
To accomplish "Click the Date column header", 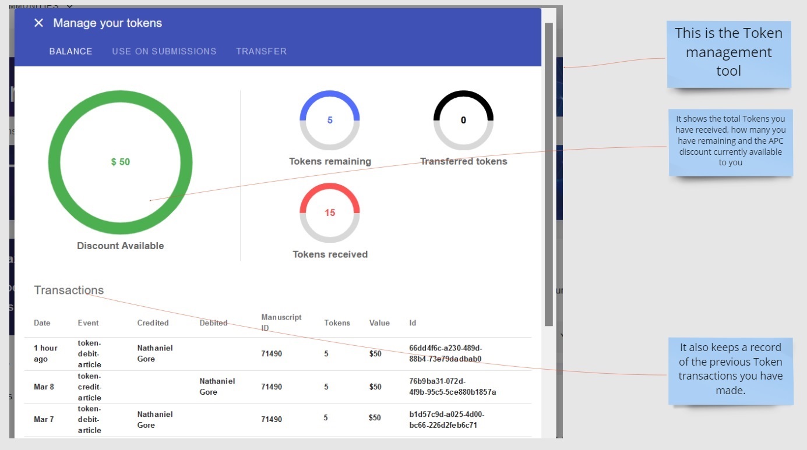I will [42, 323].
